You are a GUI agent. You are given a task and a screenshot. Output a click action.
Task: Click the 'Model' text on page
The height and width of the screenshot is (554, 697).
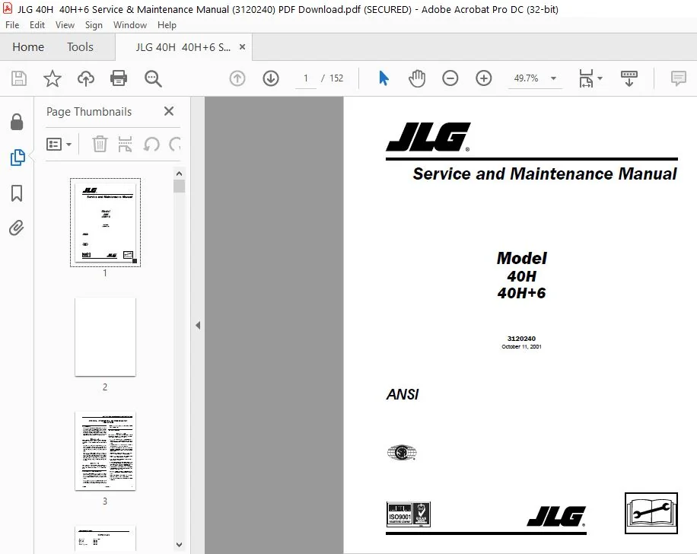(x=522, y=258)
